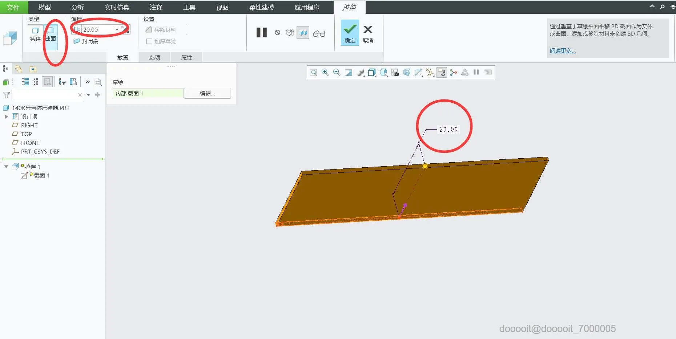This screenshot has height=339, width=676.
Task: Collapse the 拉伸 1 extrude node
Action: point(6,167)
